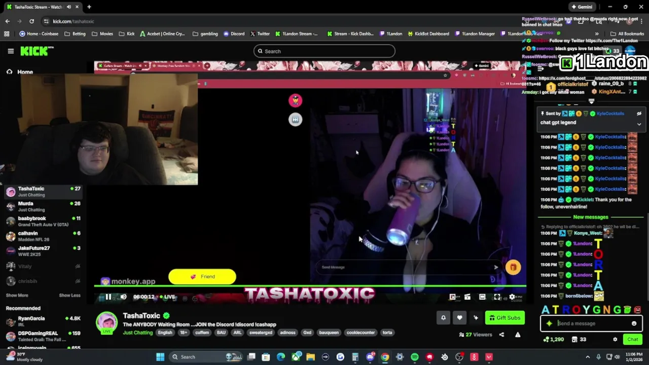The height and width of the screenshot is (365, 649).
Task: Click the Gift Subs button
Action: click(x=504, y=318)
